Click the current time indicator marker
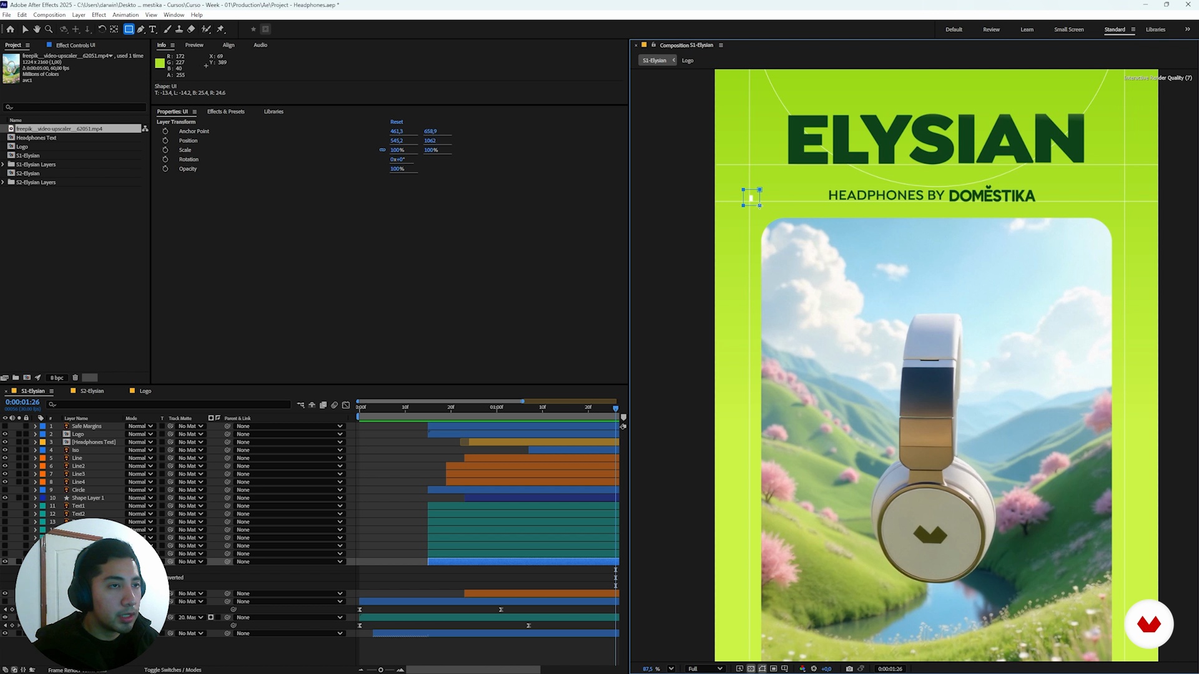The height and width of the screenshot is (674, 1199). click(x=615, y=408)
